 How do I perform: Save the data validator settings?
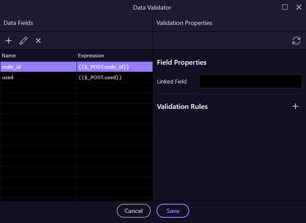(173, 211)
